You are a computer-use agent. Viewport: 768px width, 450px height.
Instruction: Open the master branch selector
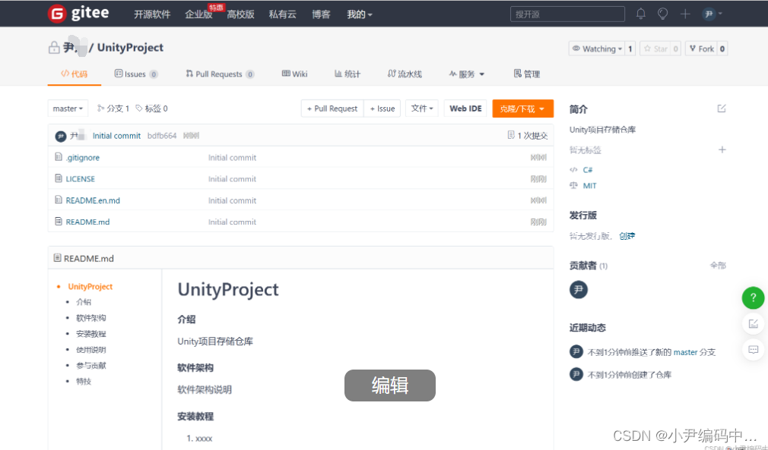coord(68,108)
